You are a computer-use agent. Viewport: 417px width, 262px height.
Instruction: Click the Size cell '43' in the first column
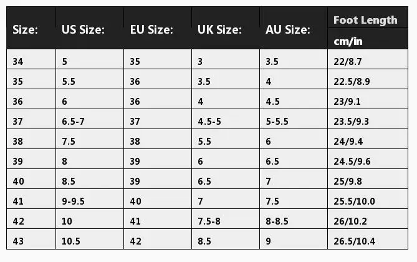tap(19, 241)
